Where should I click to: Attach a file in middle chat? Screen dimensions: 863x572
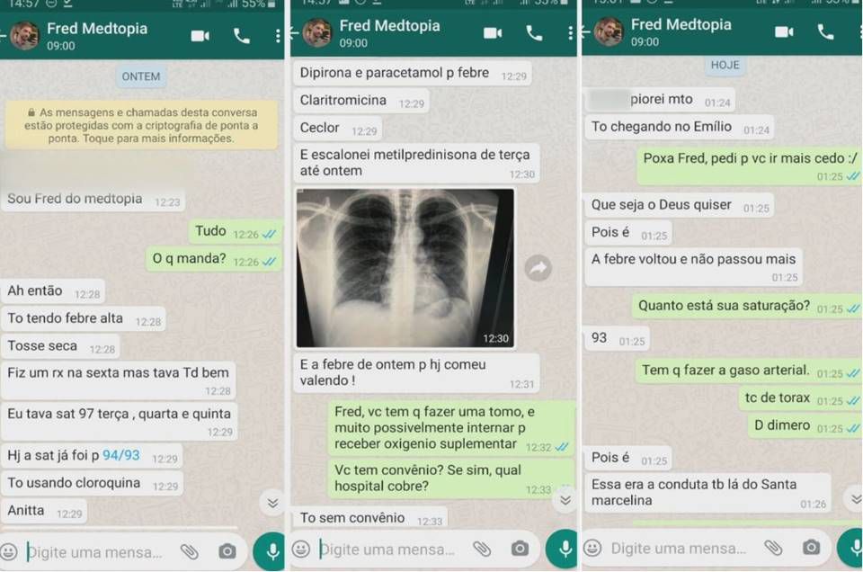click(482, 549)
